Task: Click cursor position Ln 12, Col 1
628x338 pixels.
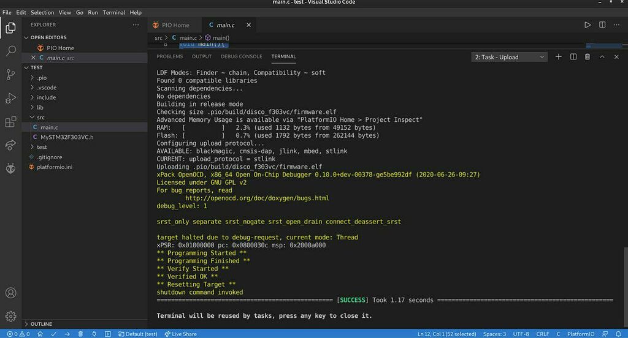Action: pyautogui.click(x=446, y=334)
